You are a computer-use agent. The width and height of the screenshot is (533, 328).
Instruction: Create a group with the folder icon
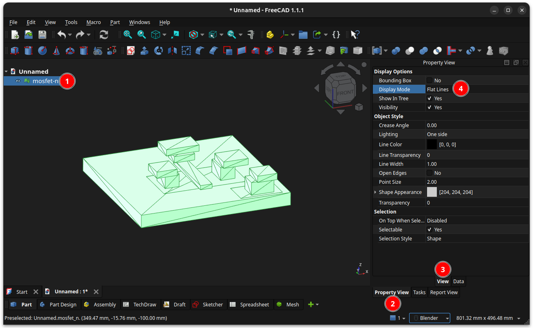pos(303,35)
